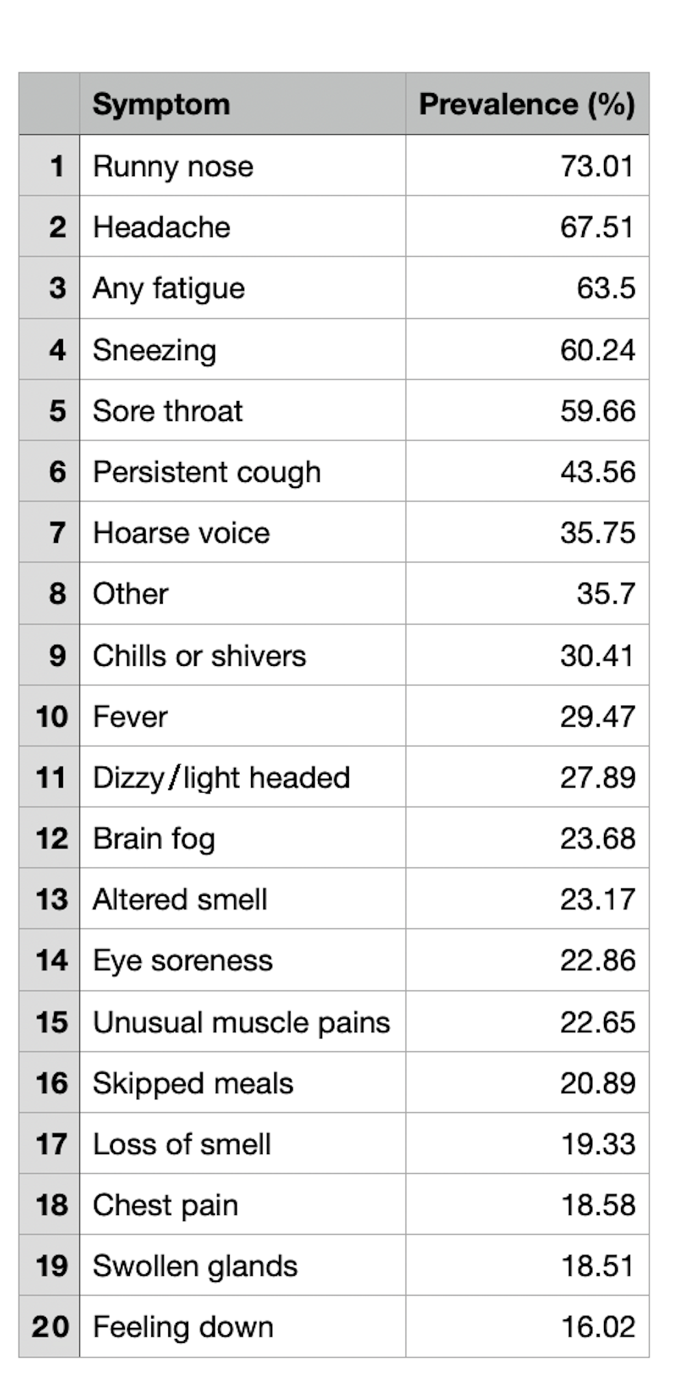Select the Brain fog cell
Image resolution: width=684 pixels, height=1386 pixels.
(x=154, y=838)
